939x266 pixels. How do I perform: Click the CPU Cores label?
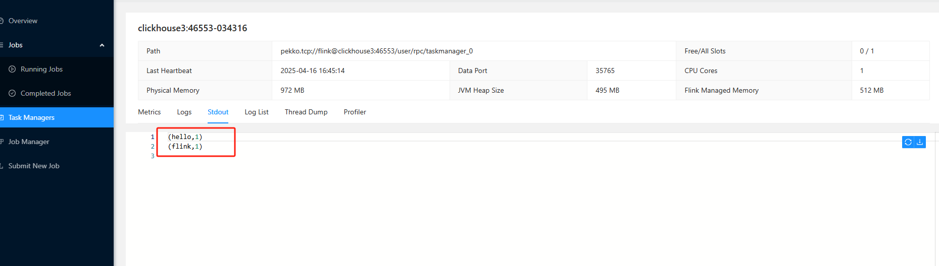tap(701, 71)
